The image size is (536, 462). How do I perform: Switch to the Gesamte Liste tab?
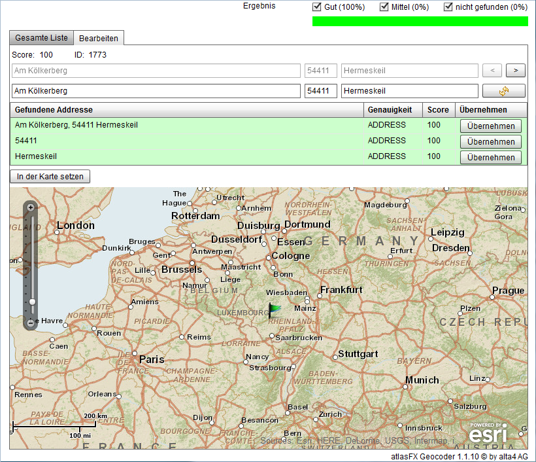[x=41, y=38]
